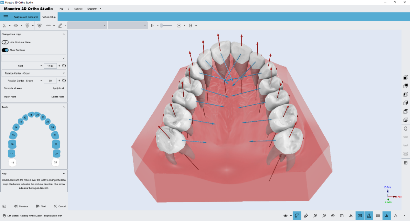The width and height of the screenshot is (410, 221).
Task: Click the animation playback slider
Action: tap(167, 25)
